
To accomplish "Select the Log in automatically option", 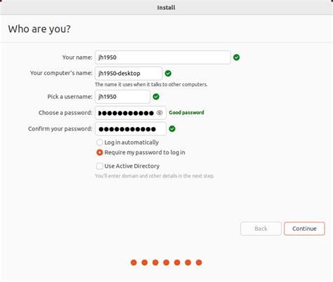I will [x=100, y=142].
